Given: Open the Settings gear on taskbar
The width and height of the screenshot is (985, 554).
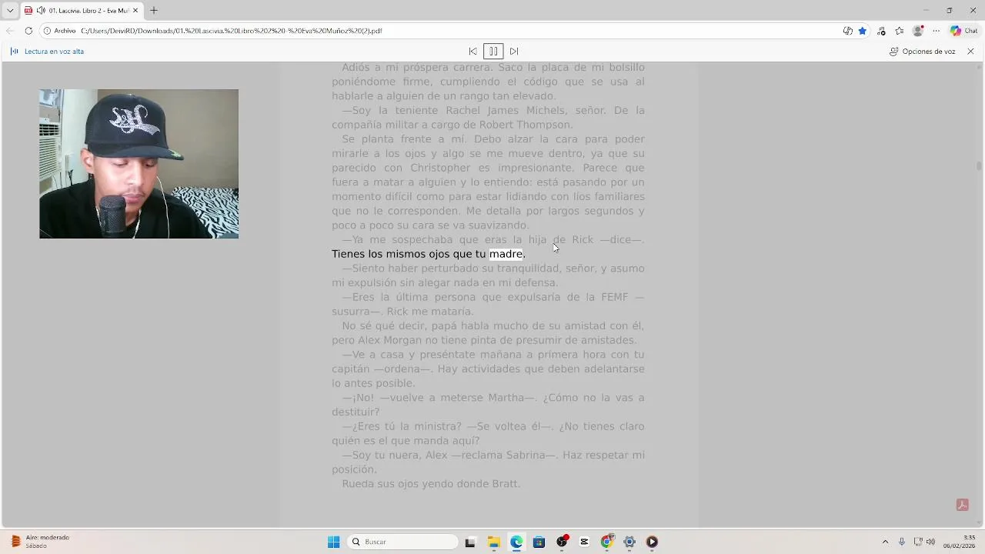Looking at the screenshot, I should [629, 542].
